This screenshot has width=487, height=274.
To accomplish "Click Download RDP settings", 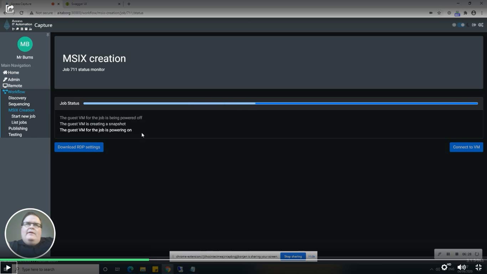I will 79,147.
